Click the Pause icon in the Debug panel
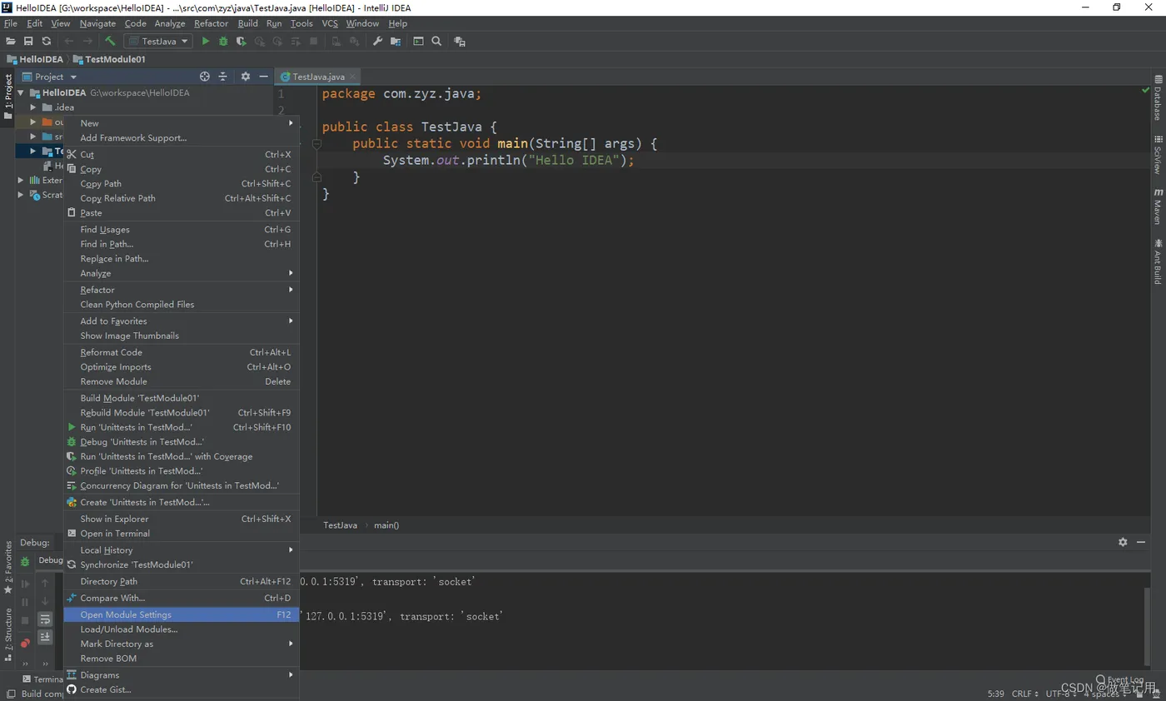Image resolution: width=1166 pixels, height=701 pixels. click(x=25, y=602)
